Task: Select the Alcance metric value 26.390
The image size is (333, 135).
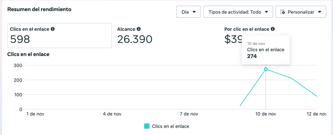Action: [135, 39]
